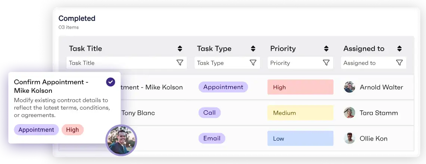Click the yellow Medium priority cell
The image size is (426, 164).
(x=300, y=113)
